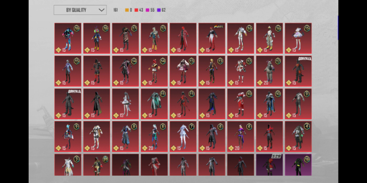Filter by orange quality swatch showing 0
This screenshot has width=367, height=183.
(128, 10)
